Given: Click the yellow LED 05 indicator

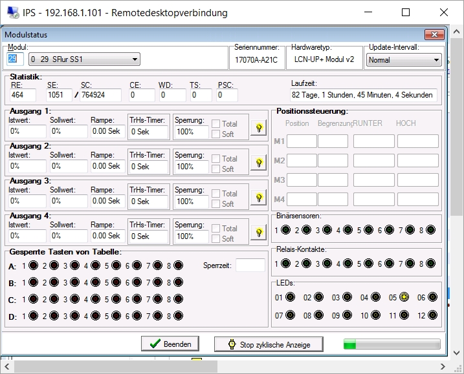Looking at the screenshot, I should click(x=404, y=298).
